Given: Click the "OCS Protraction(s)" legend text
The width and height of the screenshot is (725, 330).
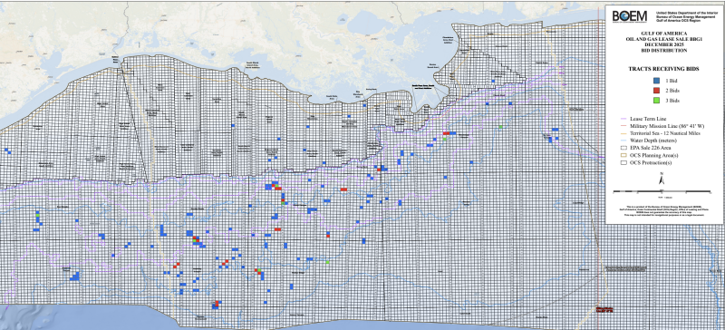Looking at the screenshot, I should [651, 162].
